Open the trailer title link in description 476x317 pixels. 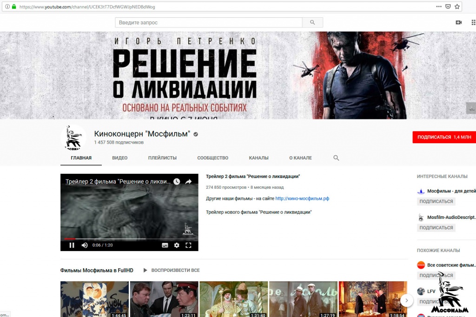click(253, 177)
